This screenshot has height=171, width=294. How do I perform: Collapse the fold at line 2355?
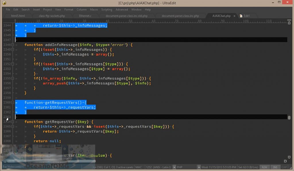point(13,78)
